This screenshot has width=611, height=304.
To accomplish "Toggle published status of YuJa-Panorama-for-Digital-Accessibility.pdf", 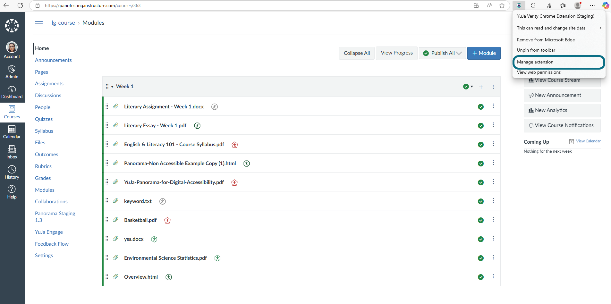I will pos(481,182).
